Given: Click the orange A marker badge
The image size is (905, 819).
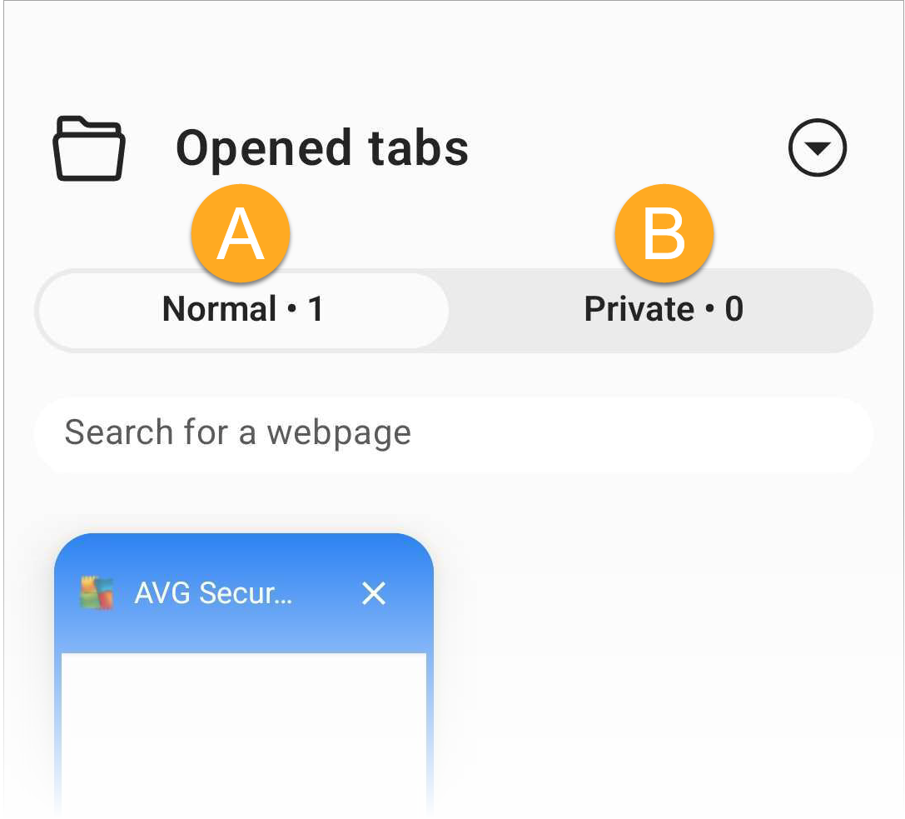Looking at the screenshot, I should (241, 232).
